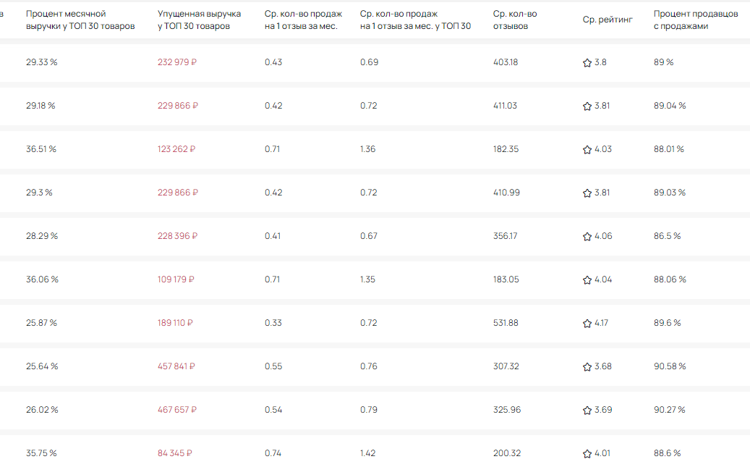Click the header ending in "за мес. у ТОП 30"

(x=415, y=20)
